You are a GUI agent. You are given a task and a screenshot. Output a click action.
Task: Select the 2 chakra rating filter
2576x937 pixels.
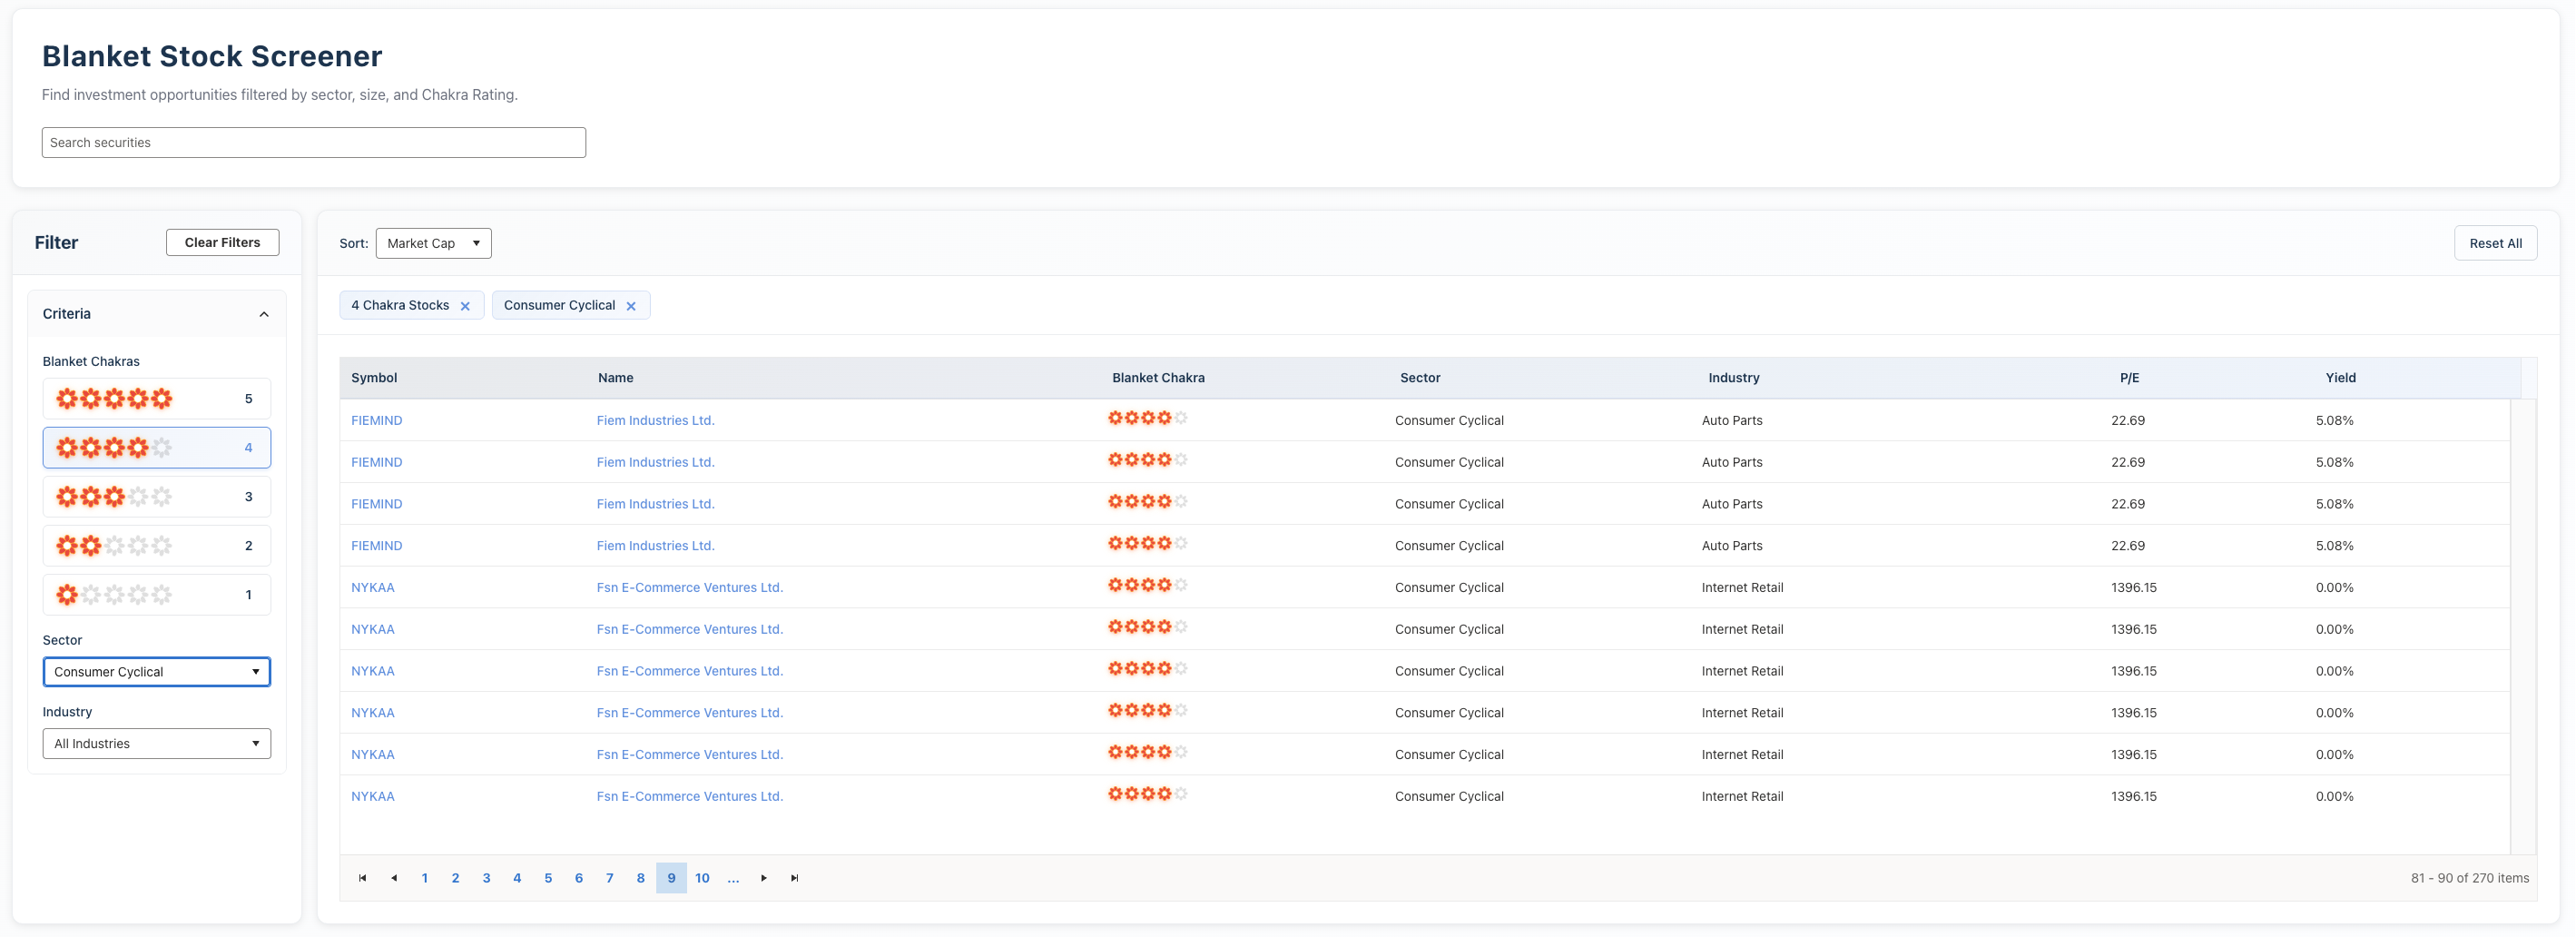tap(157, 546)
